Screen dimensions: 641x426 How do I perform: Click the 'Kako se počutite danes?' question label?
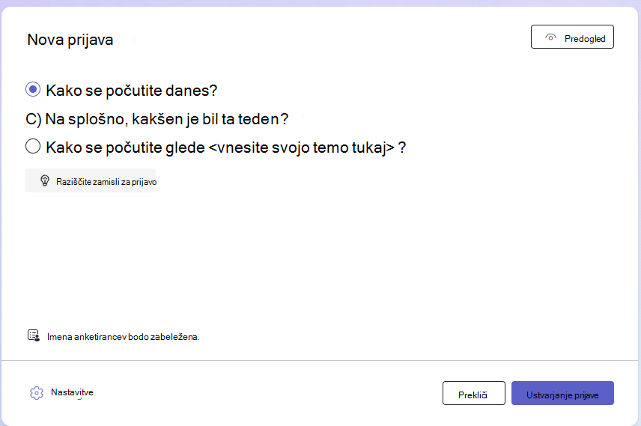131,91
